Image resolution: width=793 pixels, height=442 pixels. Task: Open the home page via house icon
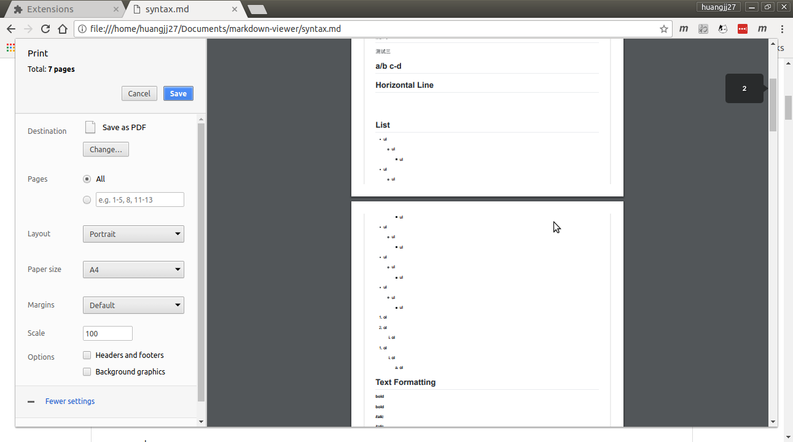coord(63,29)
